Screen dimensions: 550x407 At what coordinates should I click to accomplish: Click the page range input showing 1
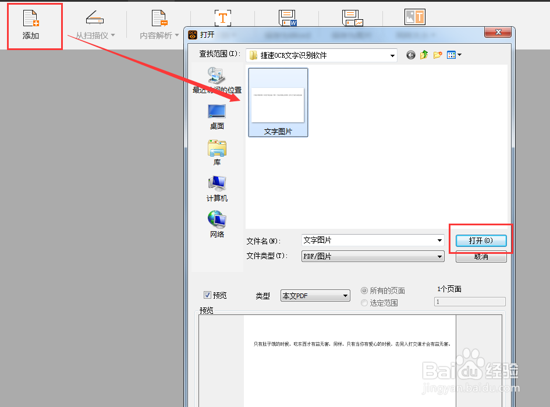[469, 302]
